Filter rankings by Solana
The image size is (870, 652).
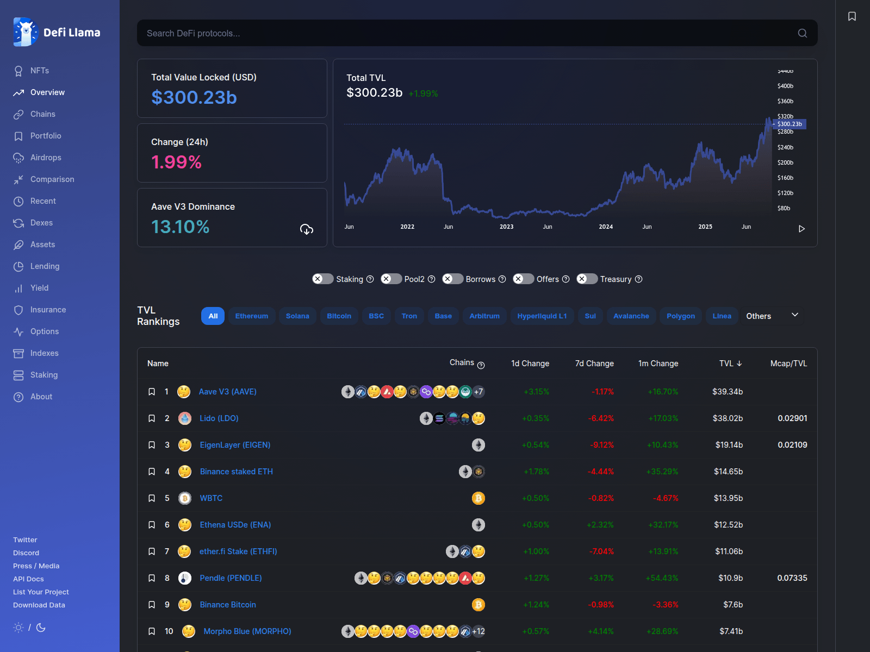pos(297,316)
